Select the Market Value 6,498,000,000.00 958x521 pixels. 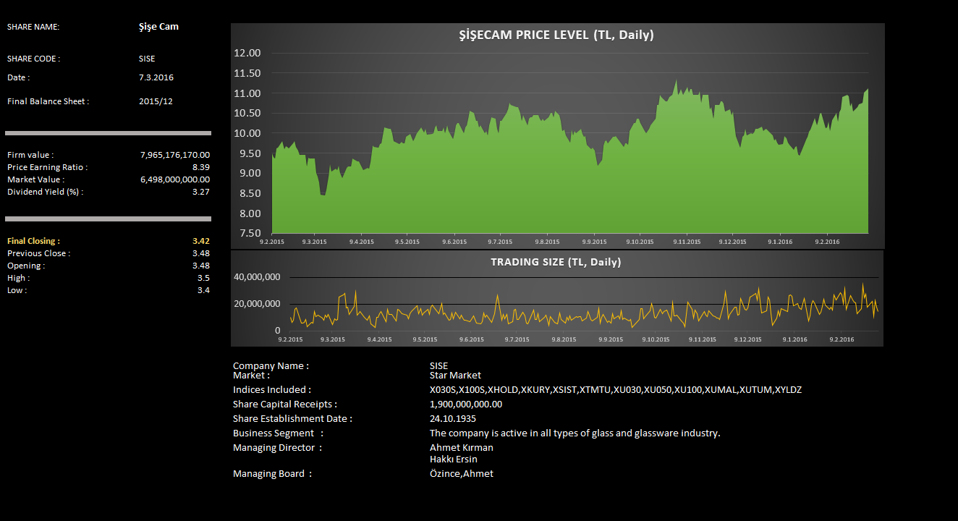point(175,179)
